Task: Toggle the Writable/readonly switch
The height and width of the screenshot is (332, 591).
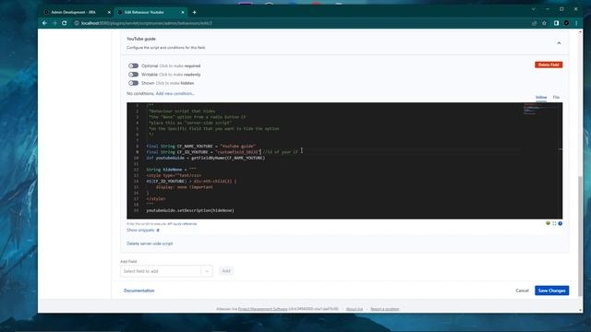Action: (x=133, y=74)
